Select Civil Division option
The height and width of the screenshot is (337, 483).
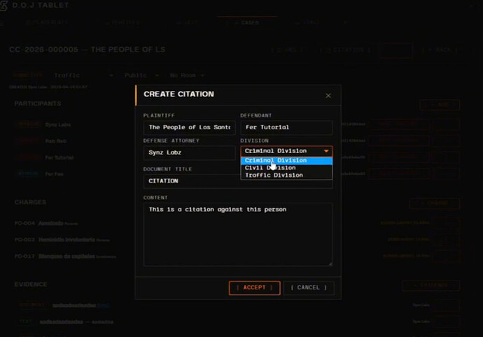pyautogui.click(x=286, y=168)
